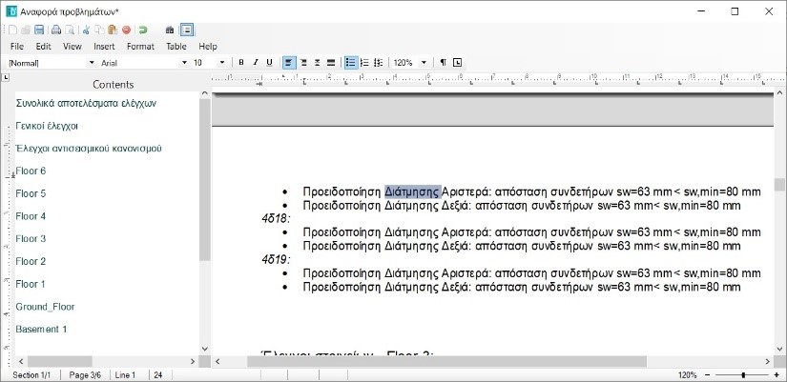
Task: Click the zoom out minus button
Action: pos(708,375)
